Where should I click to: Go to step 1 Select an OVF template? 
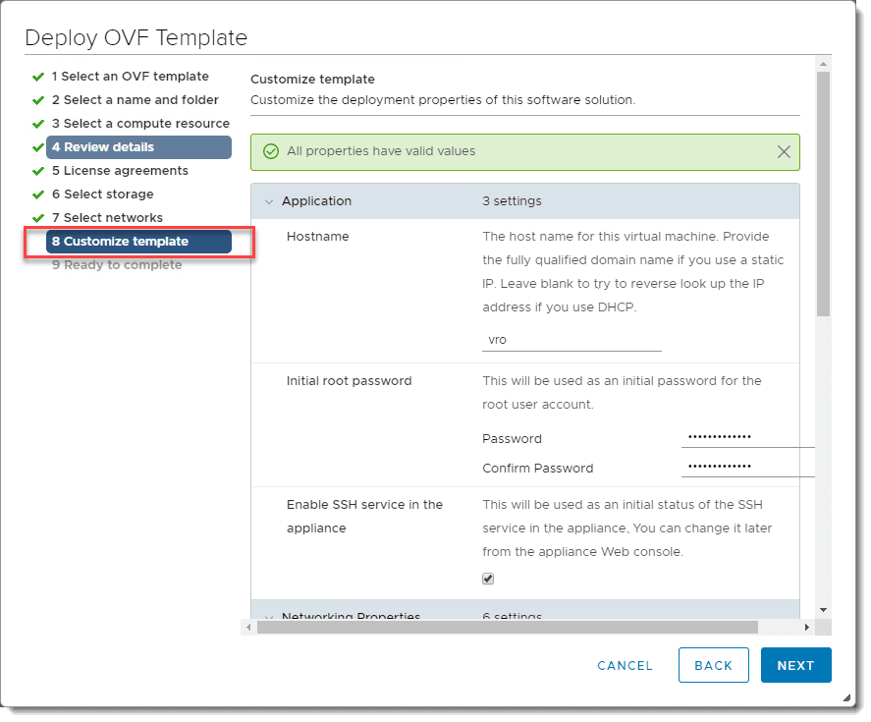130,77
